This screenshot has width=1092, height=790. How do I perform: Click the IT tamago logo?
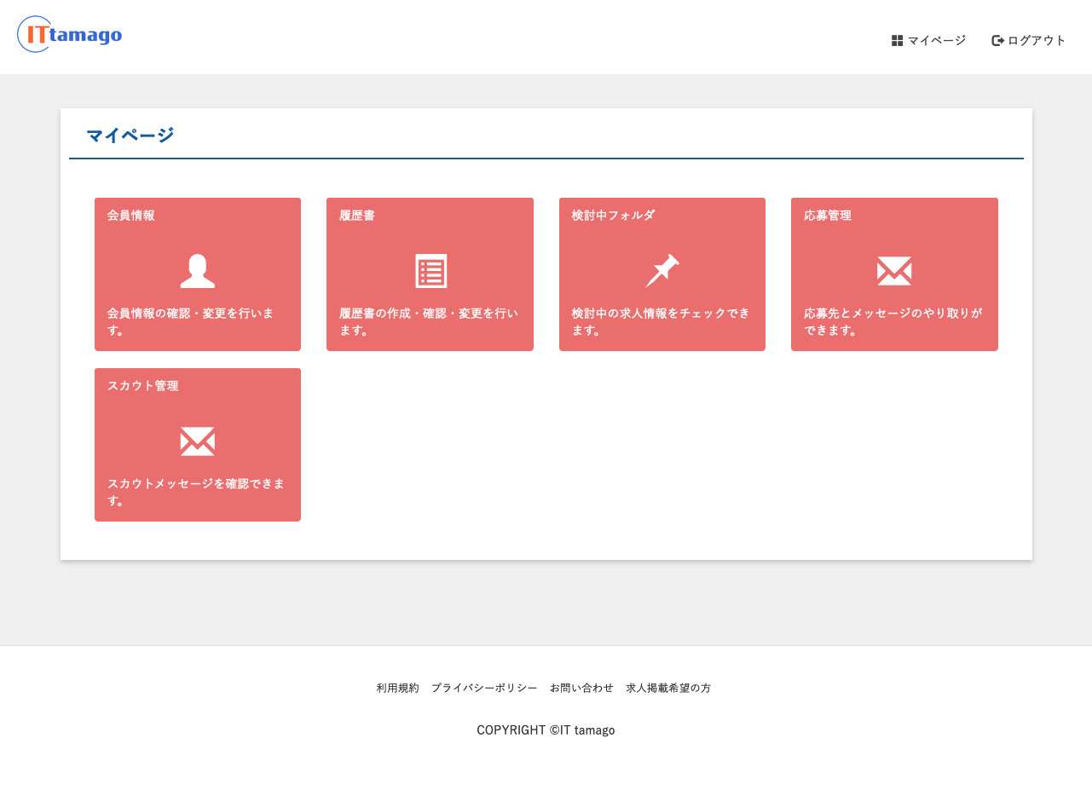point(70,35)
